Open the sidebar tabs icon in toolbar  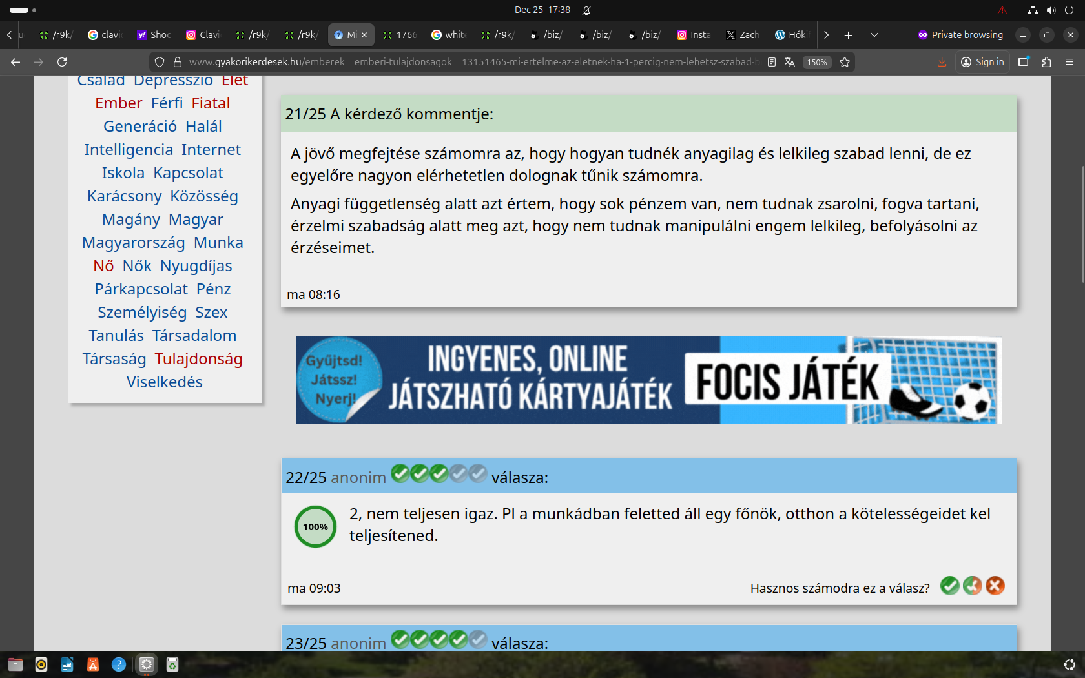1024,62
